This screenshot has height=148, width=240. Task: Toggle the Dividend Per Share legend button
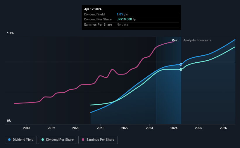pyautogui.click(x=58, y=140)
